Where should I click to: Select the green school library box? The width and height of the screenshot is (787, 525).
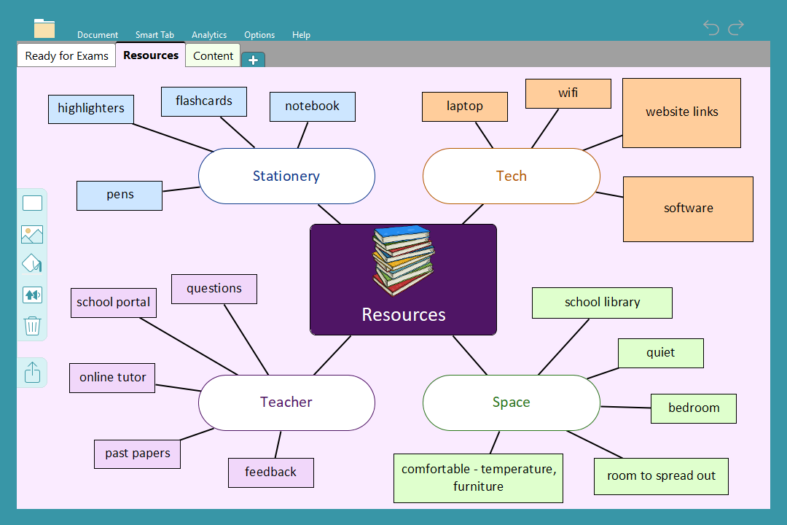602,303
